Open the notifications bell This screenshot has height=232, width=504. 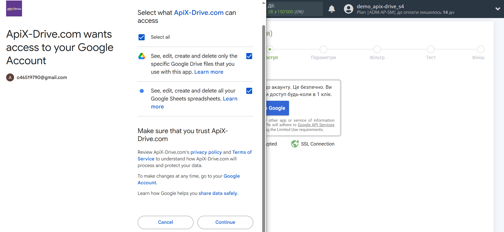pyautogui.click(x=332, y=9)
